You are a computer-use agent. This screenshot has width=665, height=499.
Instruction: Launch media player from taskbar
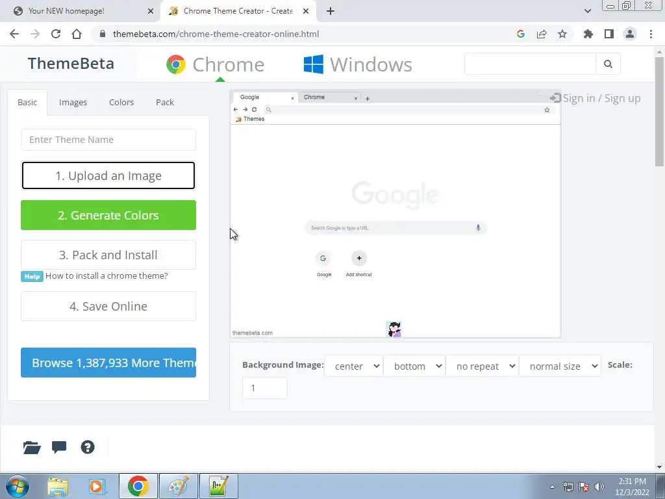(97, 487)
